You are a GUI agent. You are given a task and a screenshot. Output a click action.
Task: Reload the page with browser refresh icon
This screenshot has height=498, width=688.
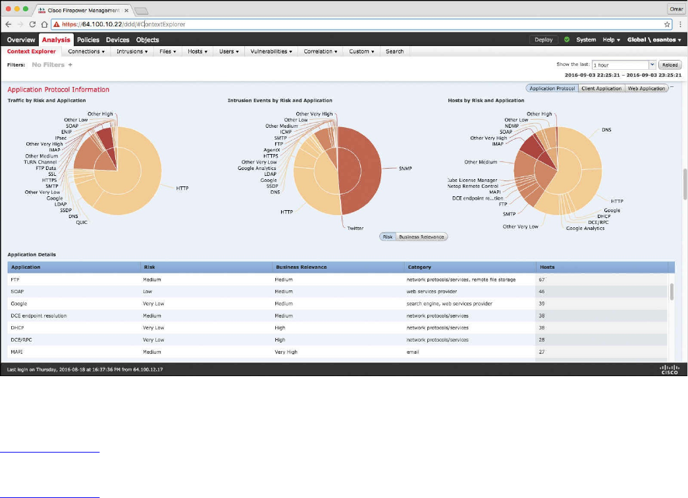tap(32, 24)
